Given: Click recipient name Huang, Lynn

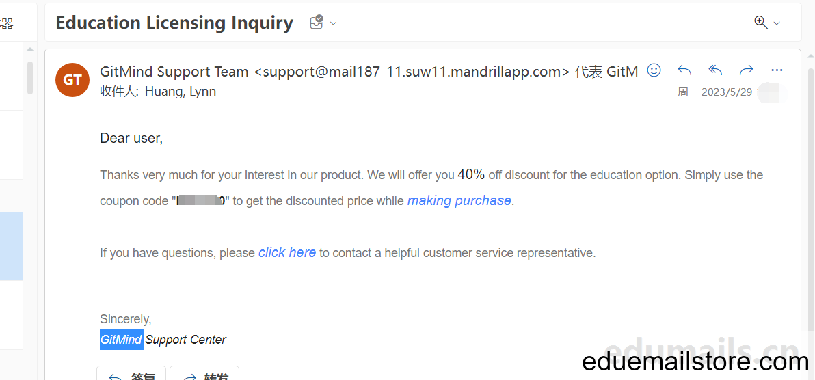Looking at the screenshot, I should click(x=181, y=92).
